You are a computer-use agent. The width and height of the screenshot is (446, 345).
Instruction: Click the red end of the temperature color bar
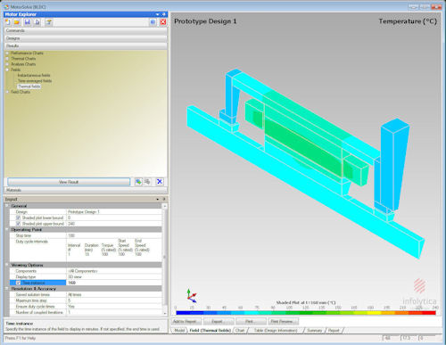pos(428,313)
